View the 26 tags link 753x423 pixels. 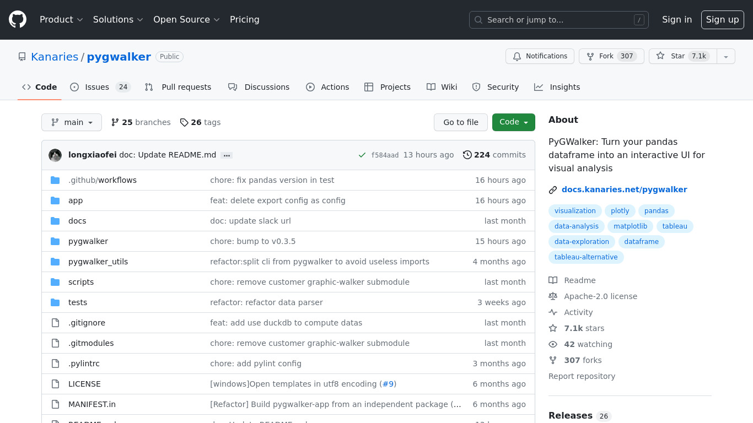[200, 122]
